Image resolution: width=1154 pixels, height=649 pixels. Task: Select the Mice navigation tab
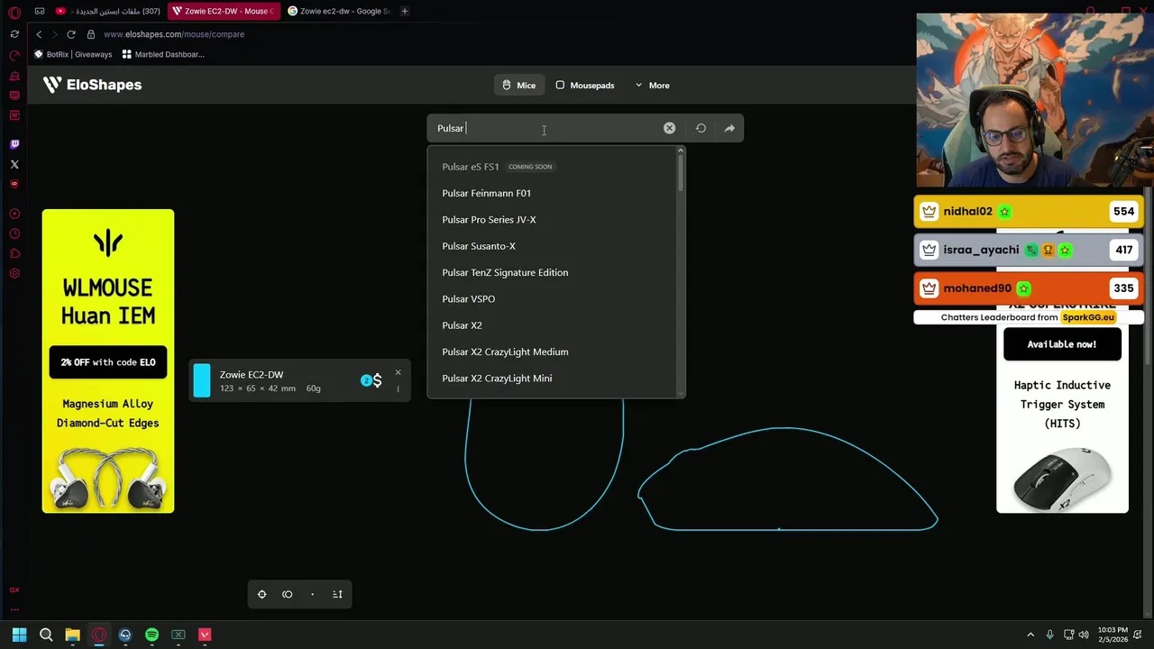tap(518, 85)
